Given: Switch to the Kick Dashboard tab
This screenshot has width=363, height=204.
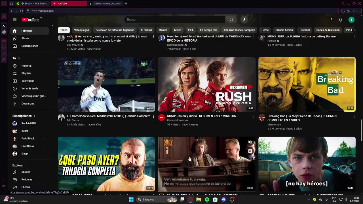Looking at the screenshot, I should [32, 3].
